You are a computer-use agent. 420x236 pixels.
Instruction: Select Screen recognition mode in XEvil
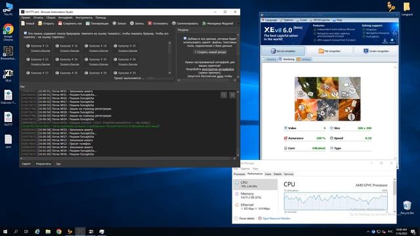point(376,51)
